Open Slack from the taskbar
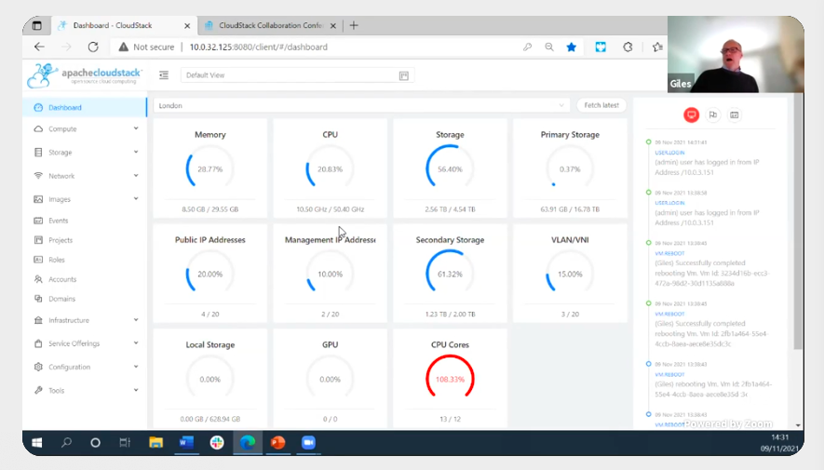This screenshot has height=470, width=824. pos(217,443)
